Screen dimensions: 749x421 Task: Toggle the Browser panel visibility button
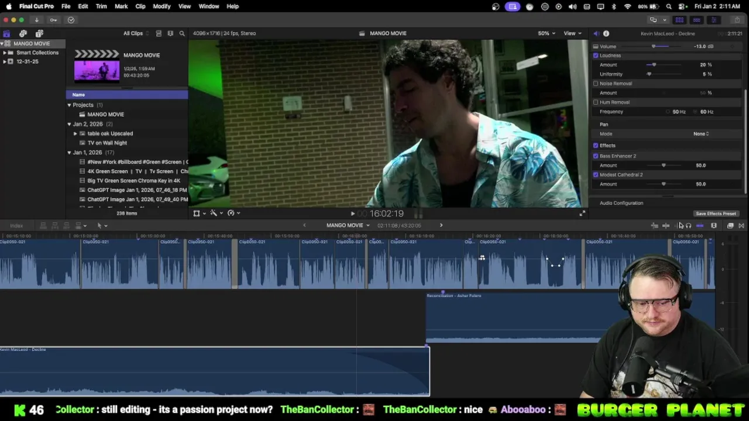point(679,20)
